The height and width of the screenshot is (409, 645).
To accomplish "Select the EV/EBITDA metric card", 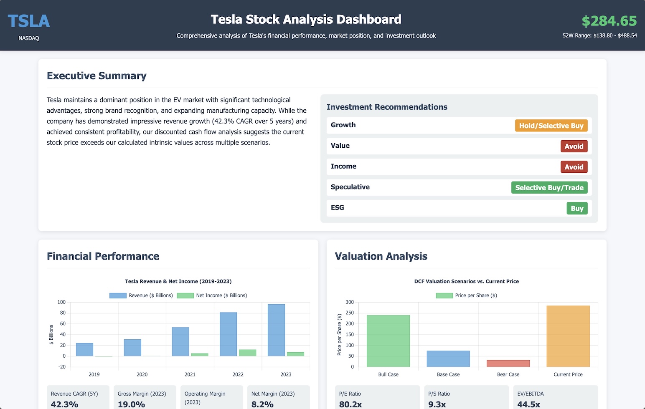I will 555,399.
